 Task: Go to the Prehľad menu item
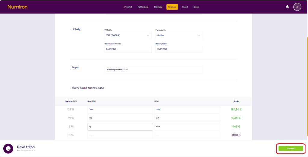(128, 7)
